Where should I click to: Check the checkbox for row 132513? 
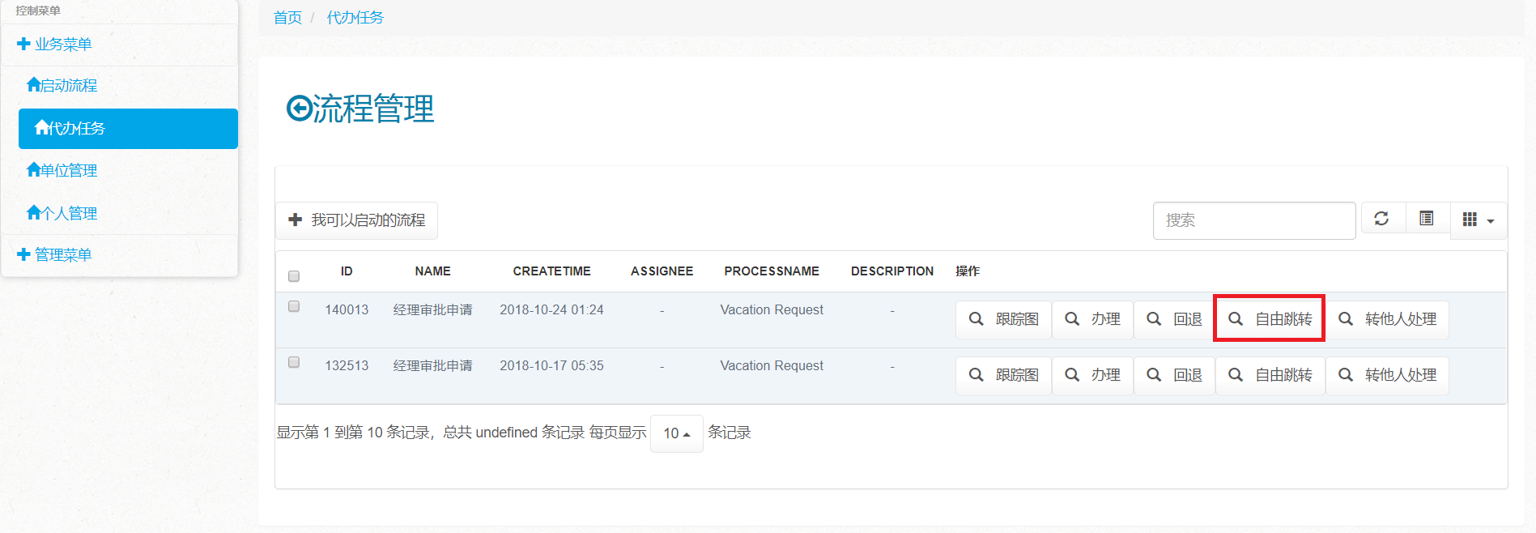point(294,362)
